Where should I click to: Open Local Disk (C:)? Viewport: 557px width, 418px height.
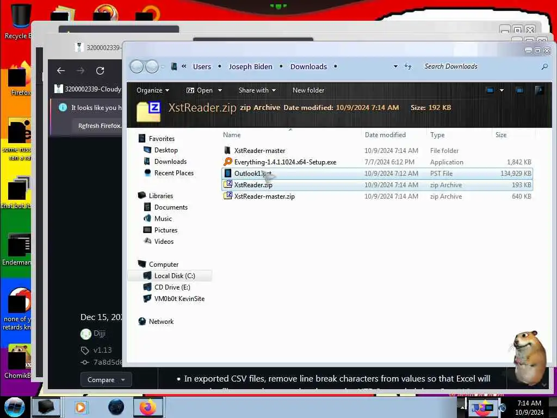[x=175, y=276]
